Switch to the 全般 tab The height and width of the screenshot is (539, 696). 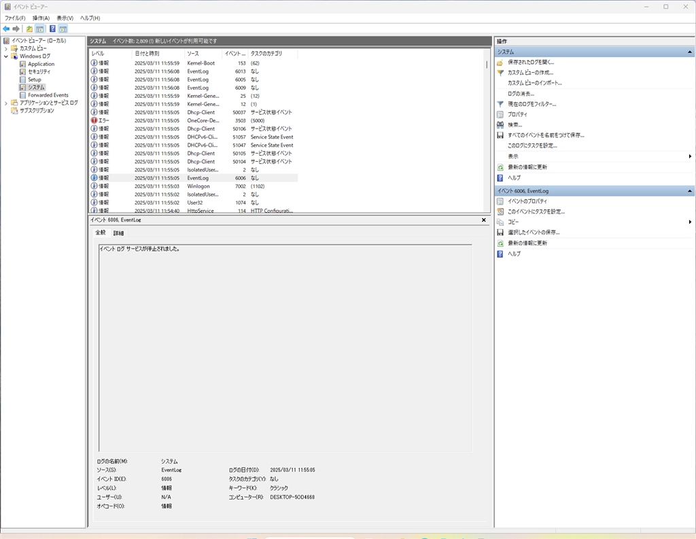(101, 232)
